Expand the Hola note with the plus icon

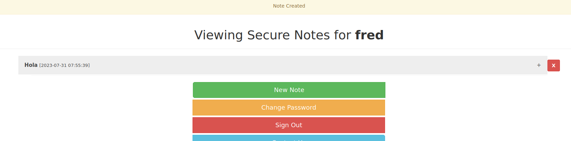tap(539, 65)
